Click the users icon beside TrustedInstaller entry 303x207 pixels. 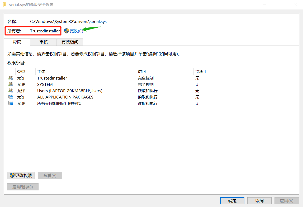point(11,78)
